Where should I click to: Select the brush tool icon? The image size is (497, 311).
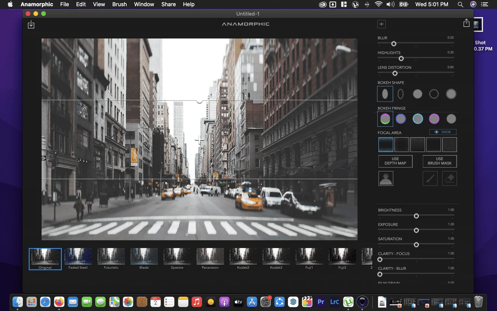tap(430, 178)
